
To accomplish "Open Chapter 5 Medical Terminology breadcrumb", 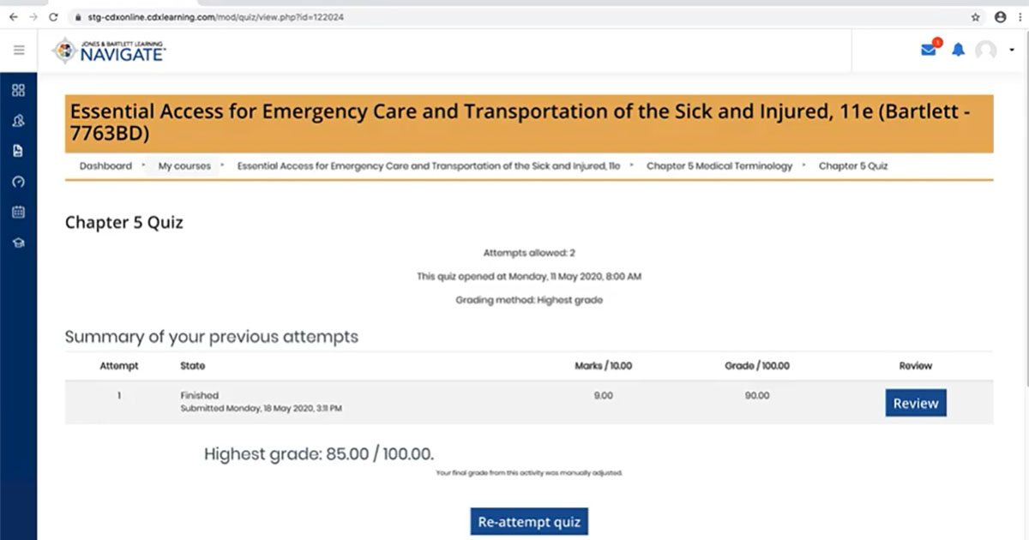I will [719, 166].
